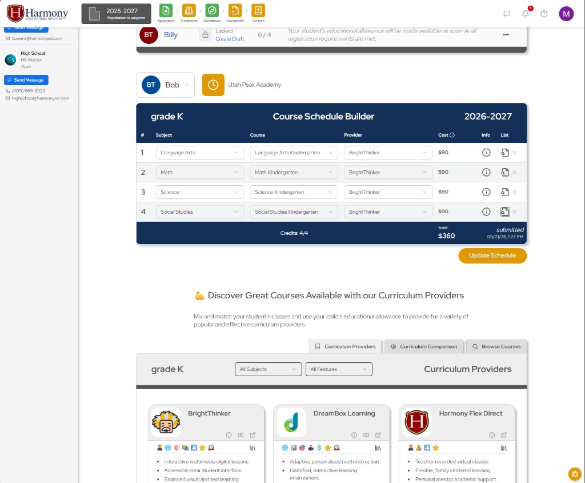Open the help question mark icon
585x483 pixels.
pos(544,14)
